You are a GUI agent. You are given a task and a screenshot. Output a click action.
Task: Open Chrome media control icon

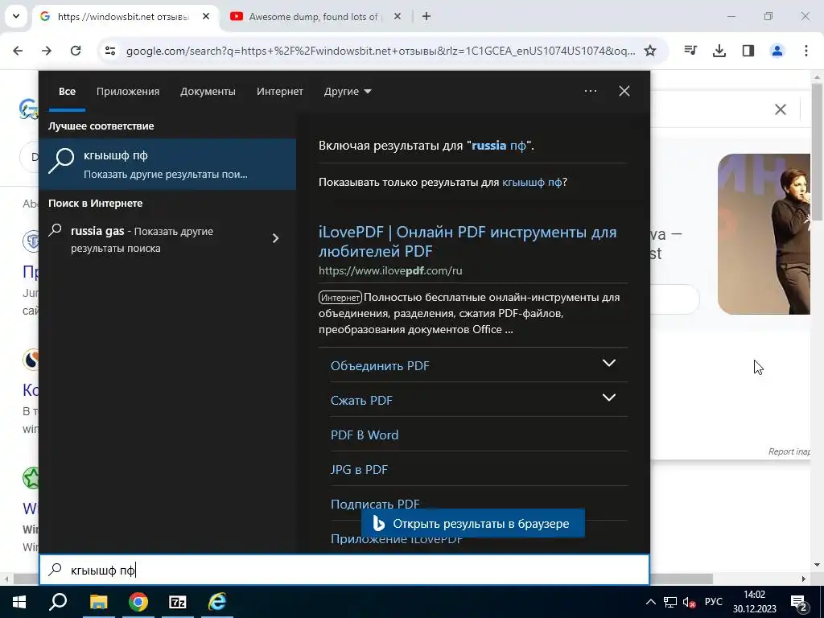(690, 51)
